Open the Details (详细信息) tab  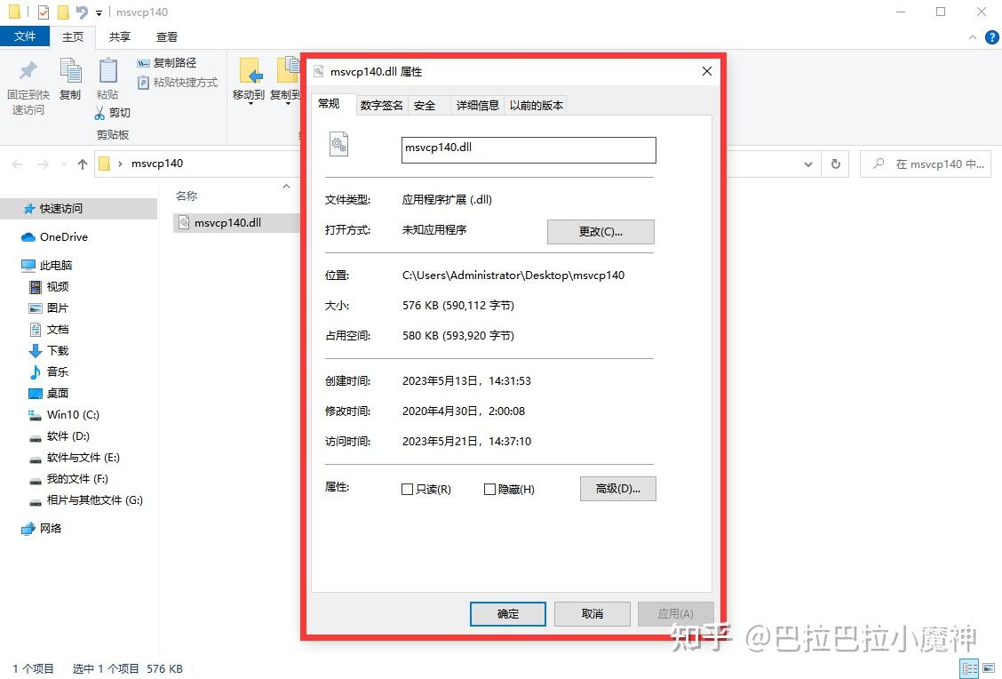[x=477, y=106]
